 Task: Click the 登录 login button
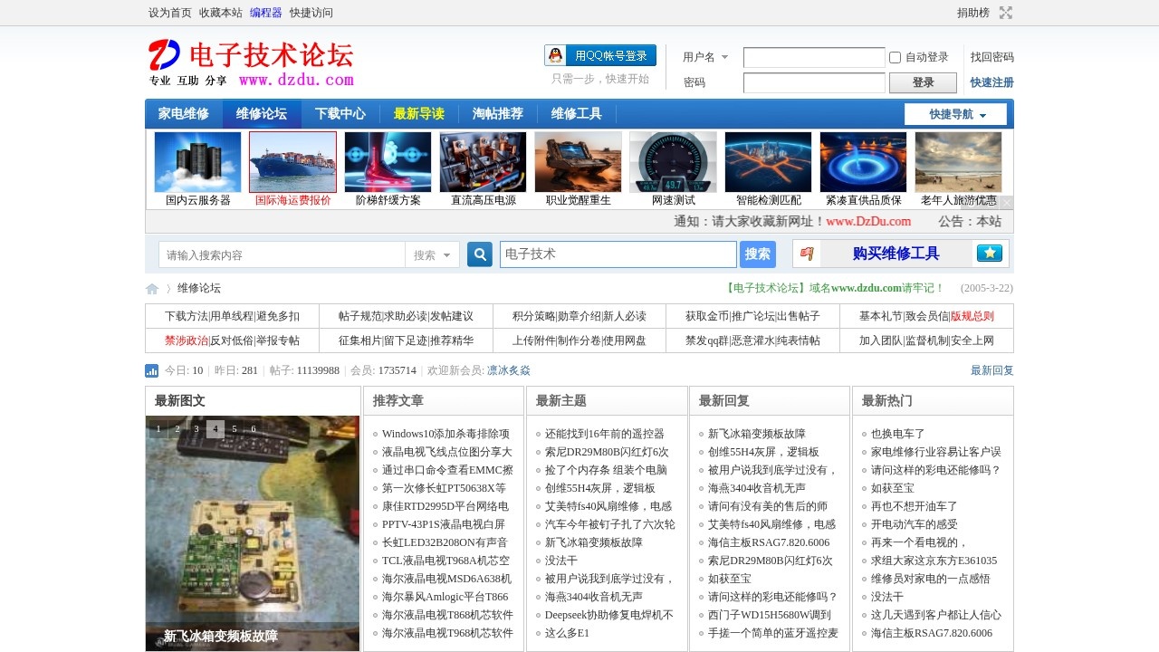(x=923, y=82)
